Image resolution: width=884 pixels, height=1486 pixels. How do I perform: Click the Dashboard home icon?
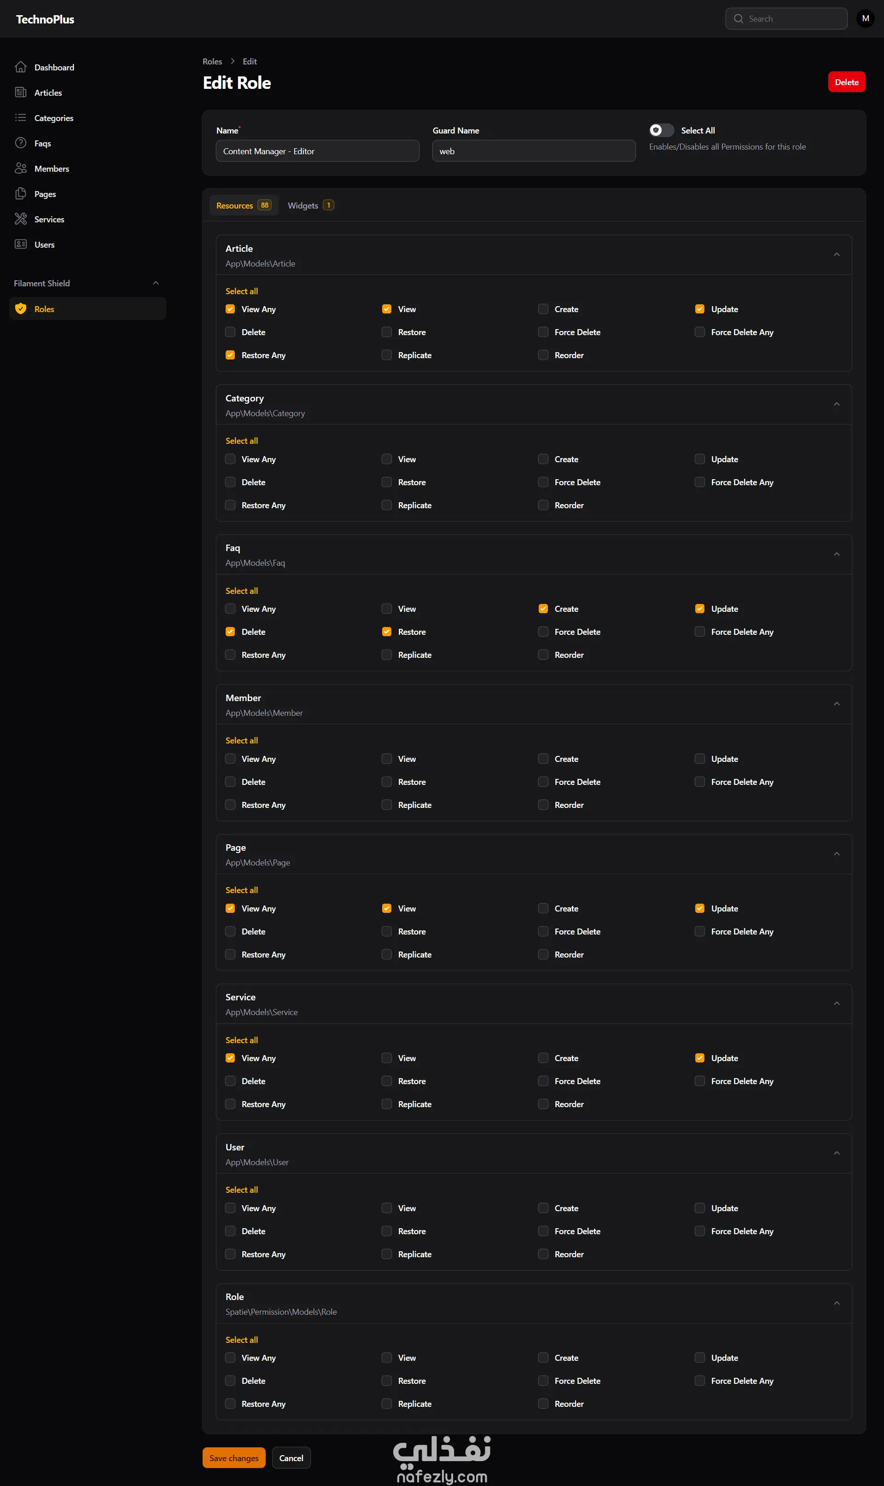click(x=21, y=67)
